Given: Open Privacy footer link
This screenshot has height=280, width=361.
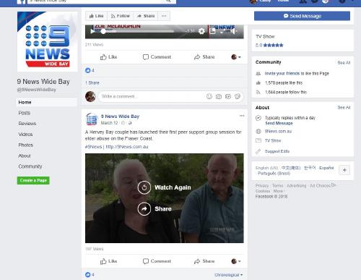Looking at the screenshot, I should pyautogui.click(x=262, y=185).
